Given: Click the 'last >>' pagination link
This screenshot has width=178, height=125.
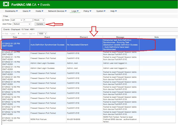Looking at the screenshot, I should (x=32, y=34).
